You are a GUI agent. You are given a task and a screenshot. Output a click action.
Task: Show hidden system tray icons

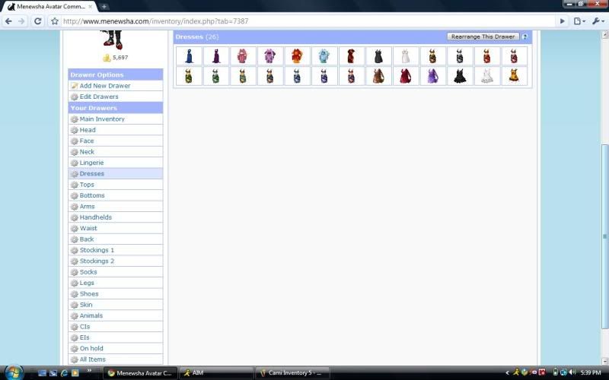tap(507, 373)
